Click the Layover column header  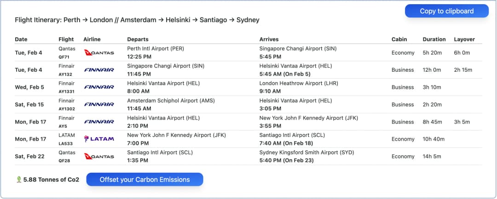[464, 39]
